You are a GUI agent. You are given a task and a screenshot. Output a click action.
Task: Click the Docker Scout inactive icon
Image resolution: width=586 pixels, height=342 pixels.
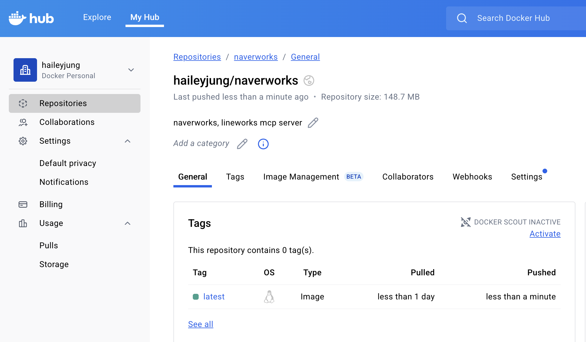coord(466,222)
